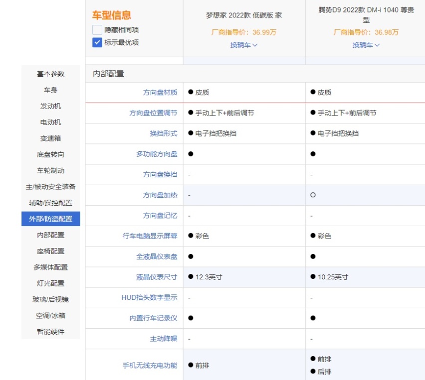Click the optional circle in 方向盘加热 row
Image resolution: width=425 pixels, height=380 pixels.
[313, 195]
